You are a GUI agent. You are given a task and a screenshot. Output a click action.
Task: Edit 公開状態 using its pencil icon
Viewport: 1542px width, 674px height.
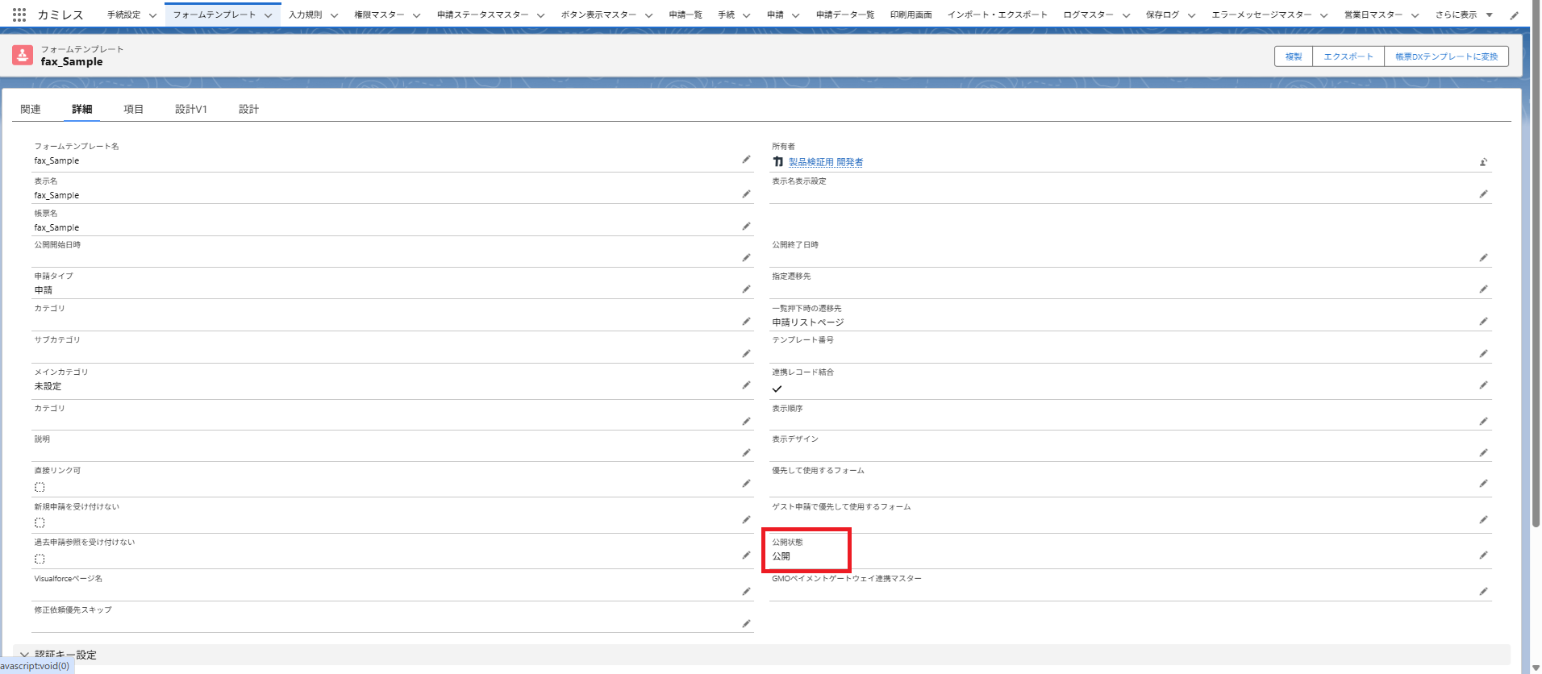(1483, 555)
